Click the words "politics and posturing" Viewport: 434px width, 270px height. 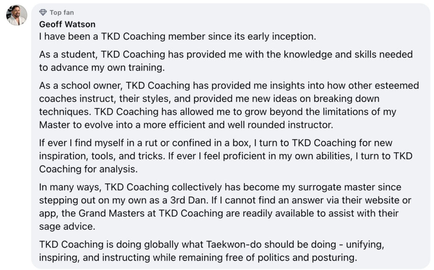click(307, 258)
